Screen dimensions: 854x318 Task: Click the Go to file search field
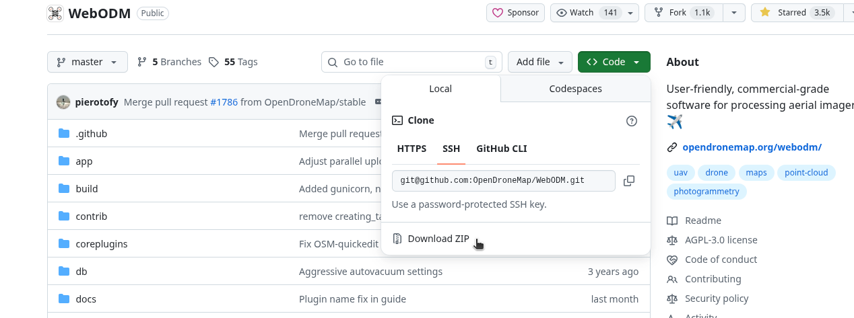pos(411,62)
